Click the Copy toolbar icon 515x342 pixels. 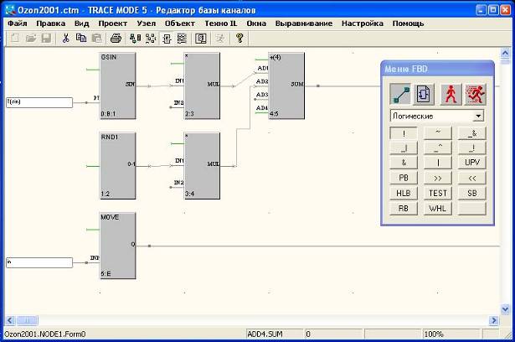tap(81, 39)
